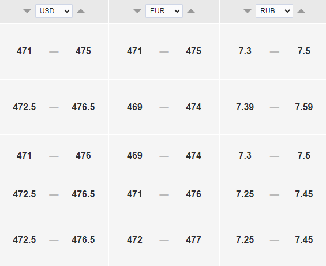This screenshot has width=326, height=266.
Task: Sort EUR column ascending with up arrow
Action: (x=191, y=11)
